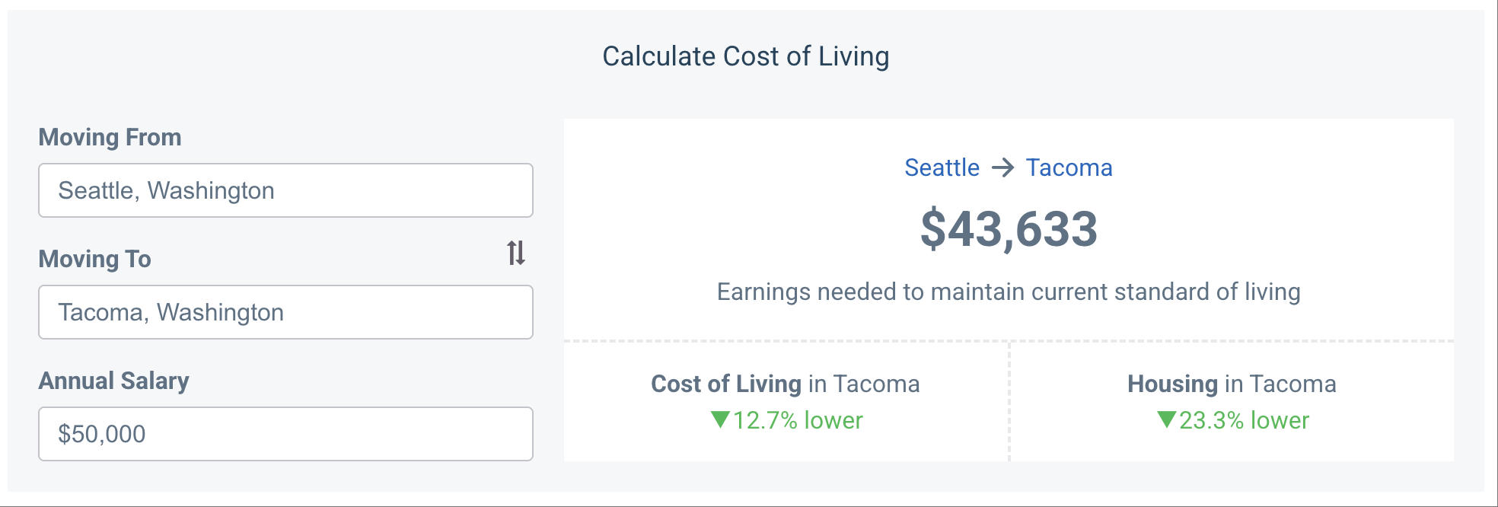Click the Moving From label
The height and width of the screenshot is (507, 1498).
(111, 137)
